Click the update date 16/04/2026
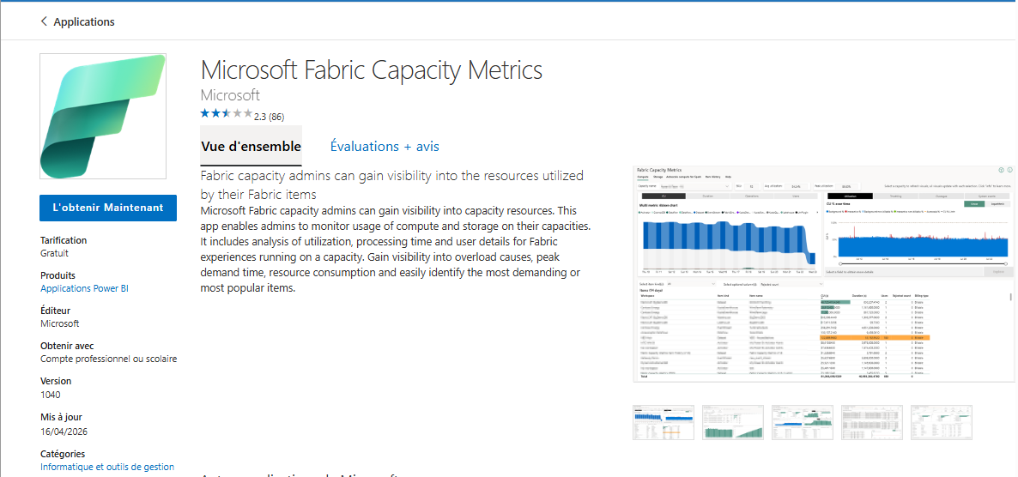 (x=64, y=431)
